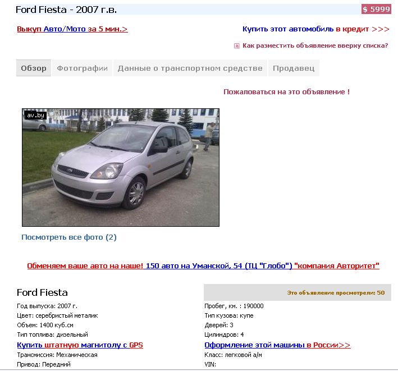Click "Пожаловаться на это объявление" link
The width and height of the screenshot is (398, 371).
coord(286,92)
